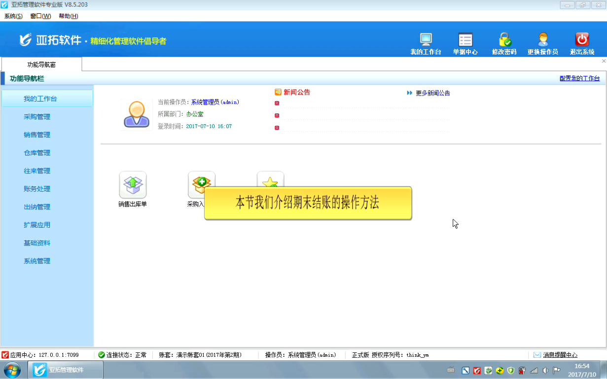Click the 更多新闻公告 link
This screenshot has width=607, height=379.
pos(432,93)
